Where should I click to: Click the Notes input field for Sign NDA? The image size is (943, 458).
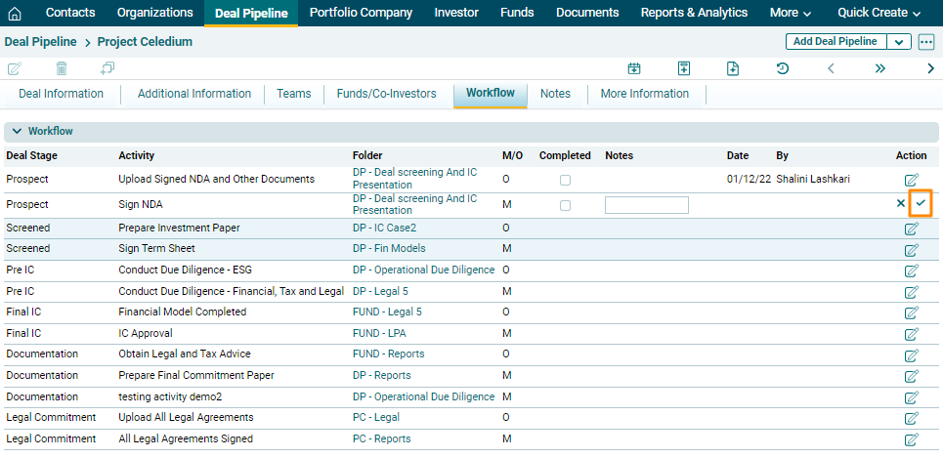646,205
